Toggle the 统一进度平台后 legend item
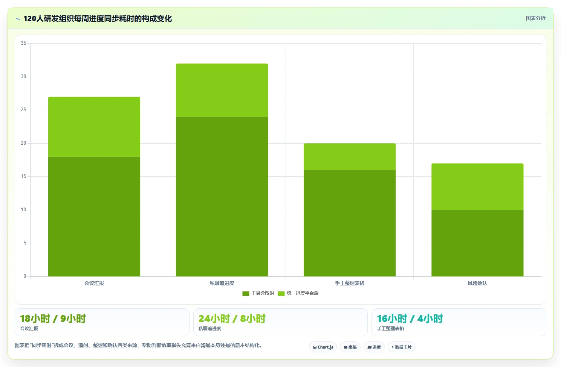 coord(298,293)
